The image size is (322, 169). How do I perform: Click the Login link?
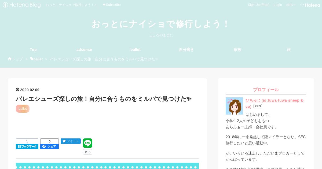coord(278,5)
